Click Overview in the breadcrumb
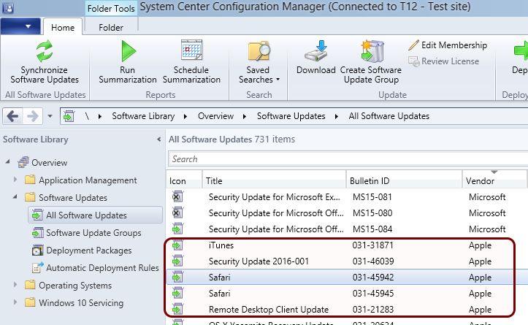This screenshot has height=325, width=528. [x=216, y=116]
